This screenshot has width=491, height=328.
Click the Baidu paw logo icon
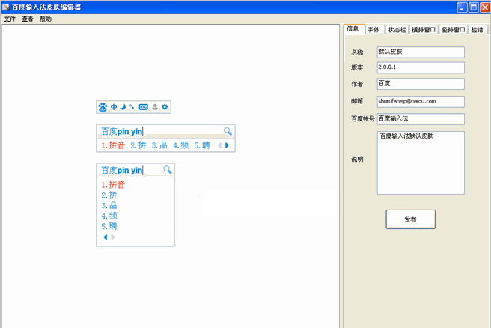[x=103, y=107]
